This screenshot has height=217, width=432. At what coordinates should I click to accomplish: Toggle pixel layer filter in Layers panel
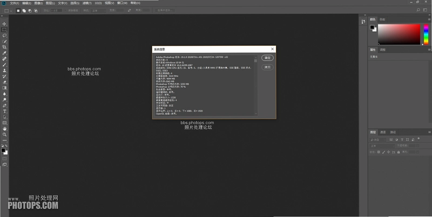(x=391, y=140)
